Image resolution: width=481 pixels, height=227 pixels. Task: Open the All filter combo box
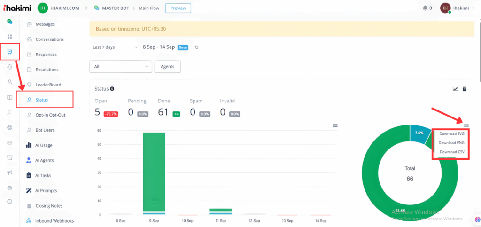[x=121, y=67]
